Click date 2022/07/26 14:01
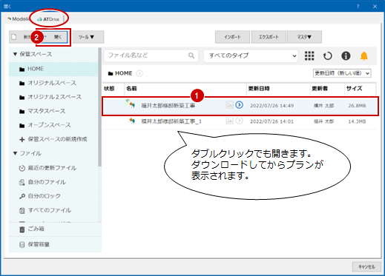Viewport: 385px width, 276px height. [x=272, y=121]
